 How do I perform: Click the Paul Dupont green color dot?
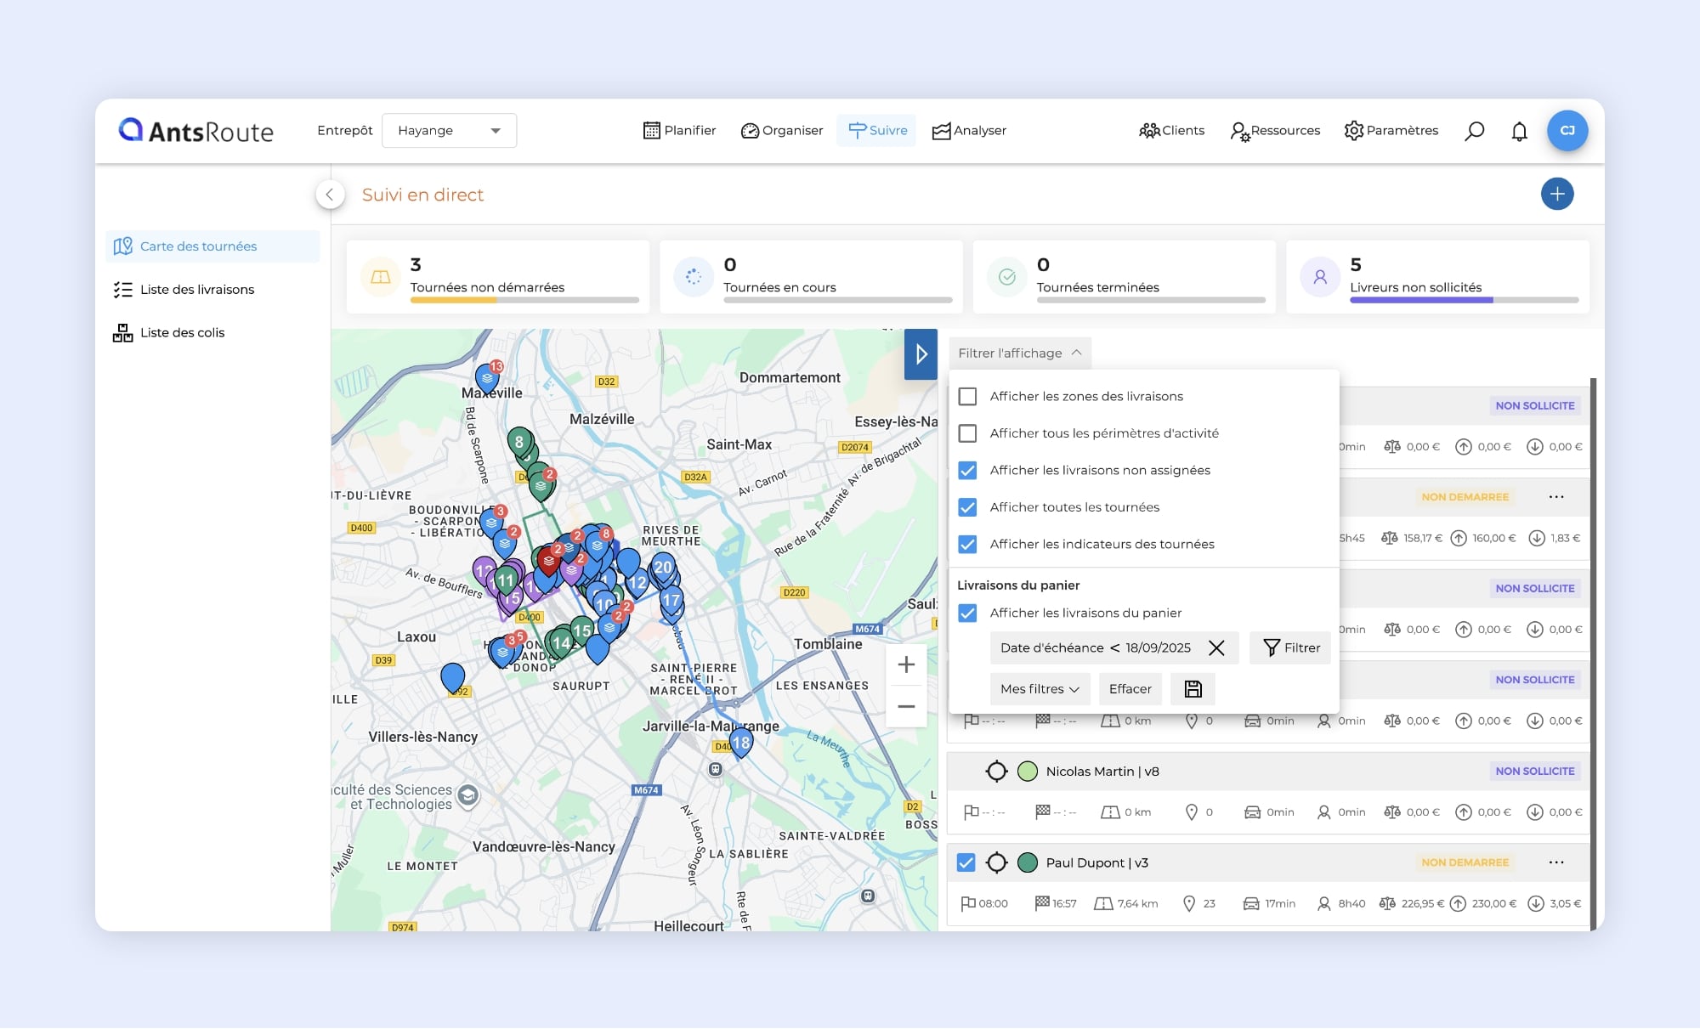1027,863
